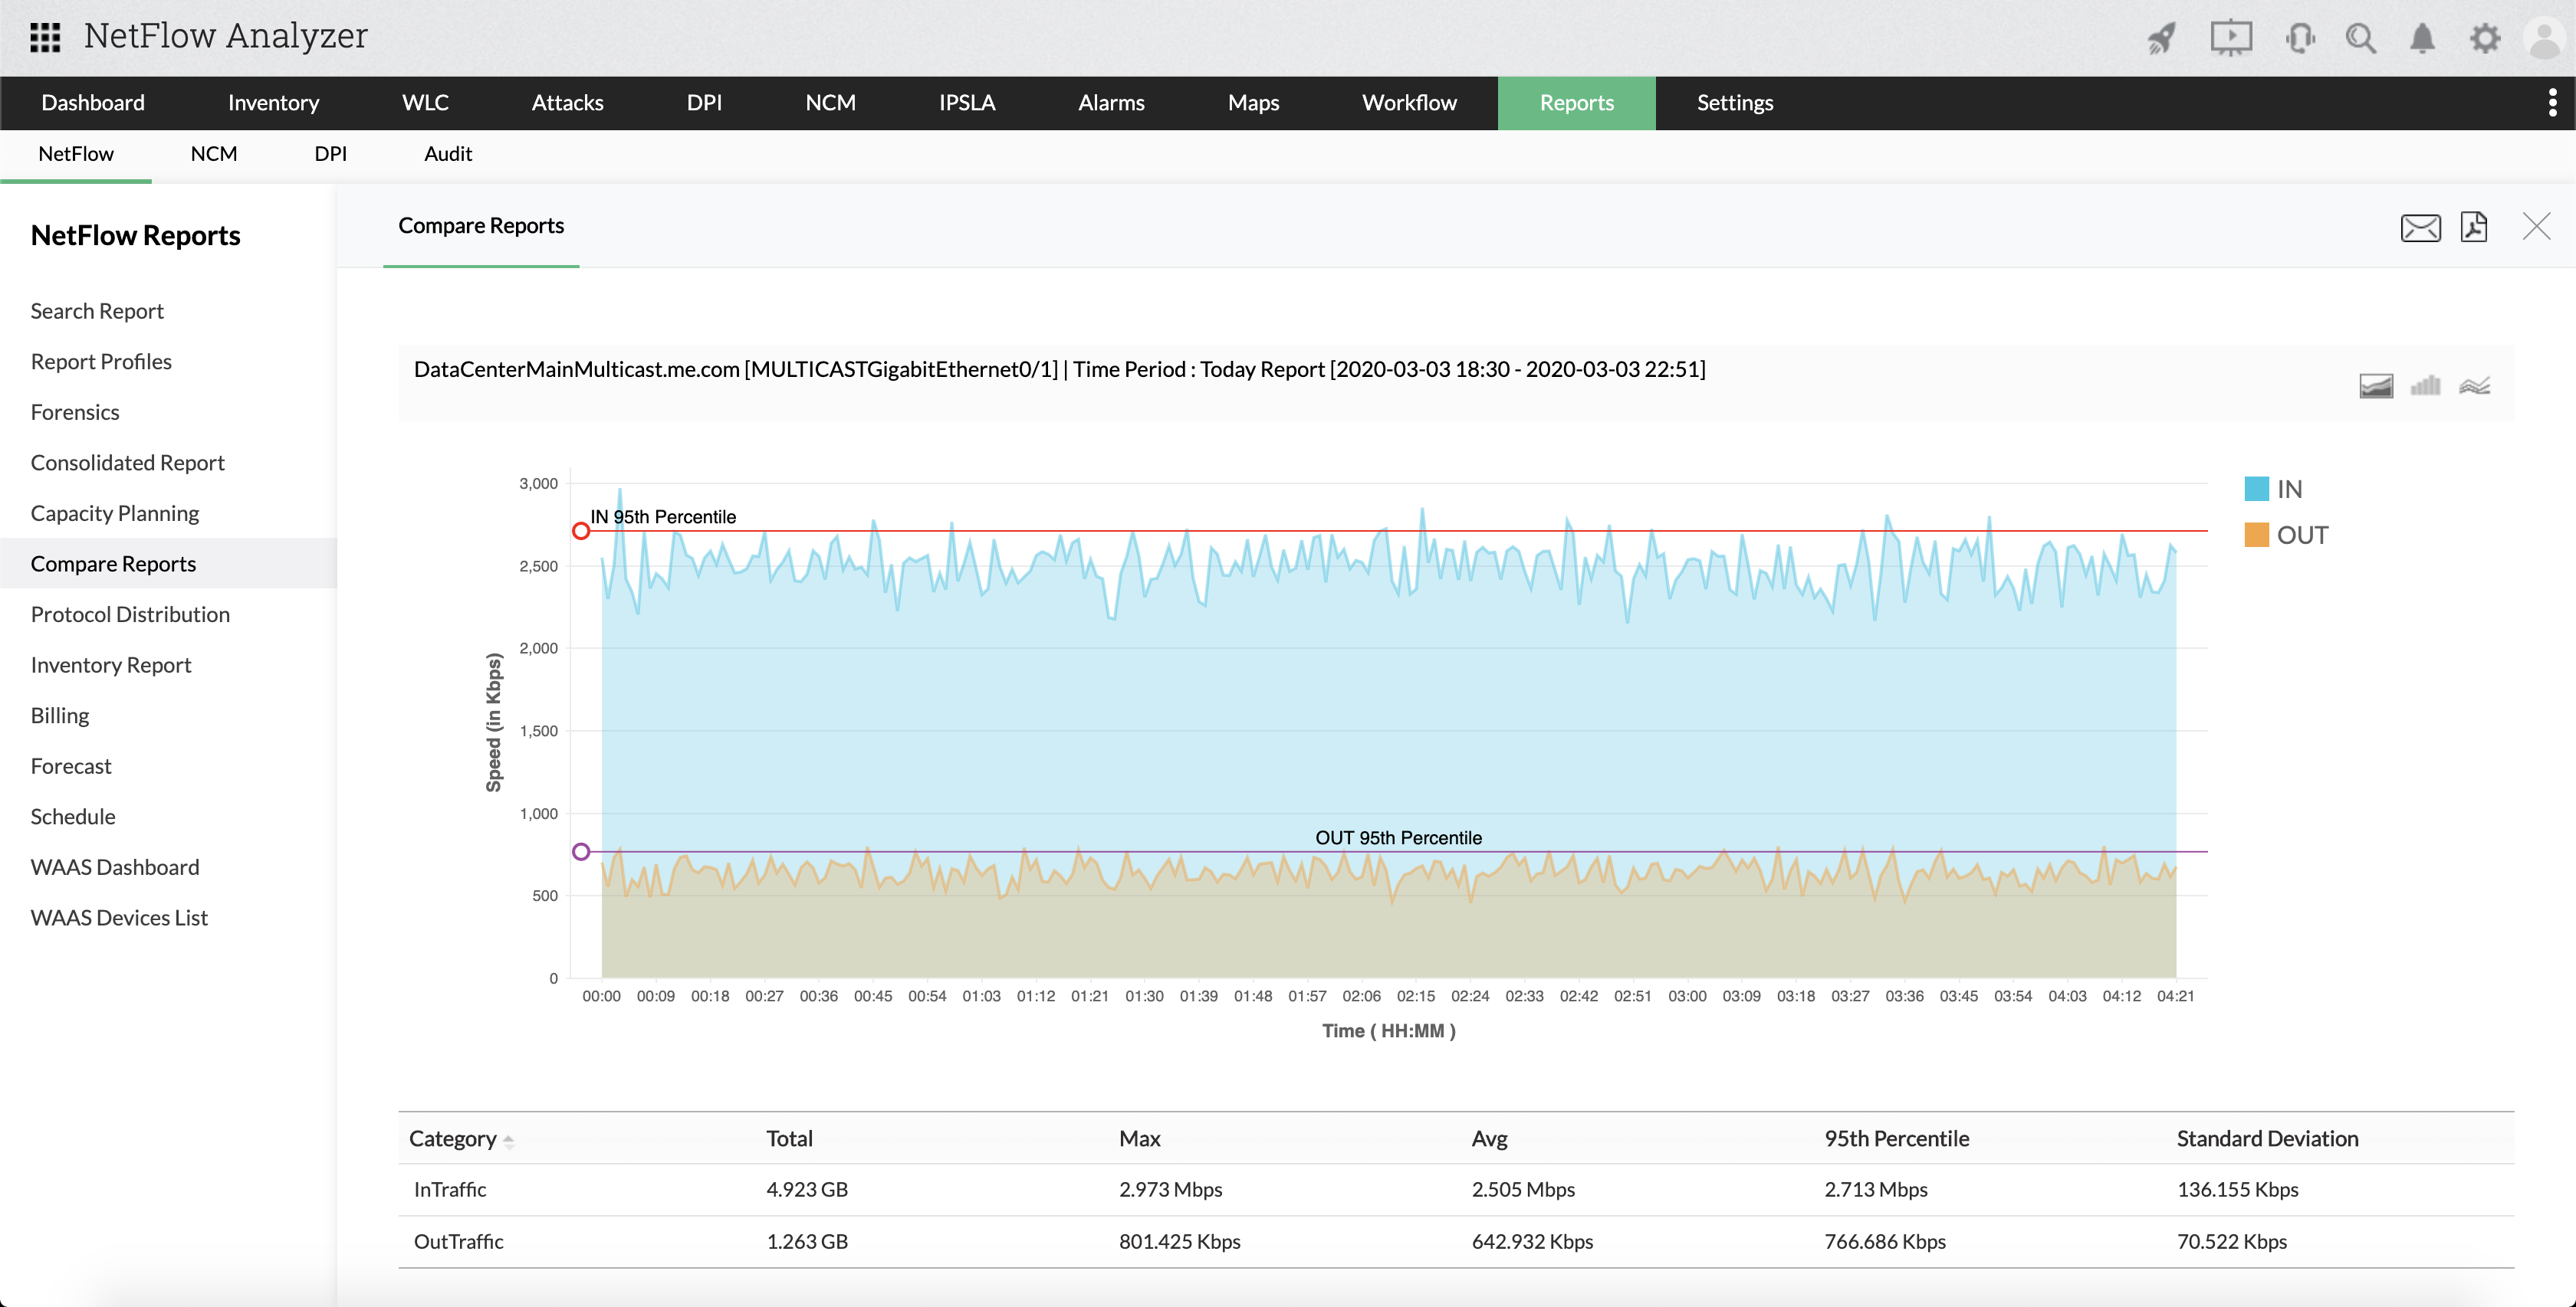Open the search magnifier icon

(x=2361, y=38)
